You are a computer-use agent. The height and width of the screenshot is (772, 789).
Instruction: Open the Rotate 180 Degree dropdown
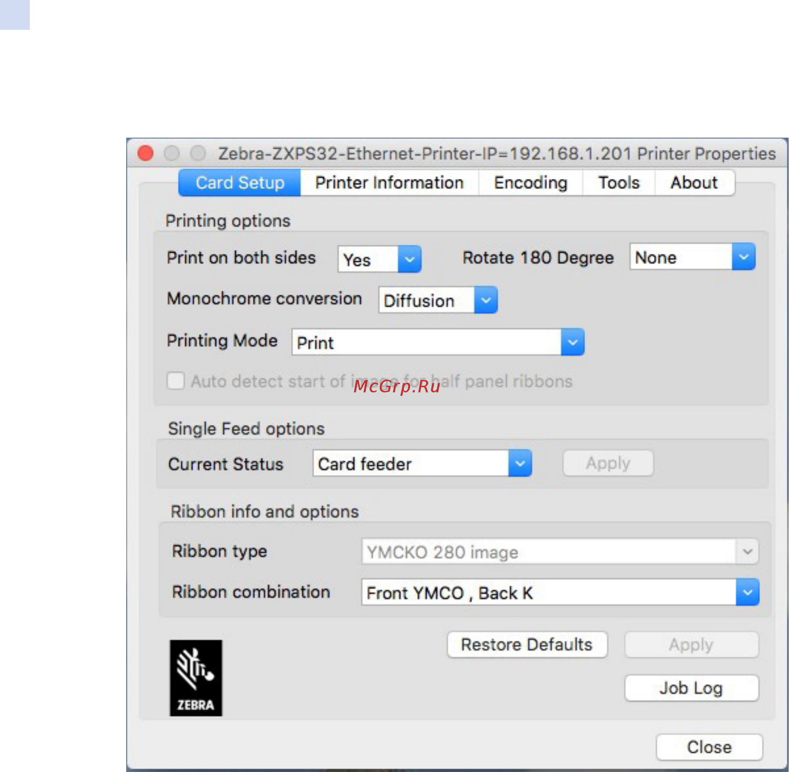692,257
